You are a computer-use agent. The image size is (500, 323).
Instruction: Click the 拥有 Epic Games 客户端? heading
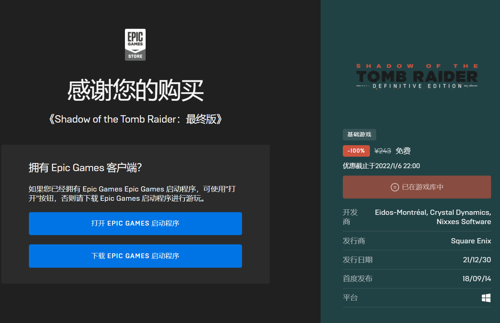(x=85, y=168)
